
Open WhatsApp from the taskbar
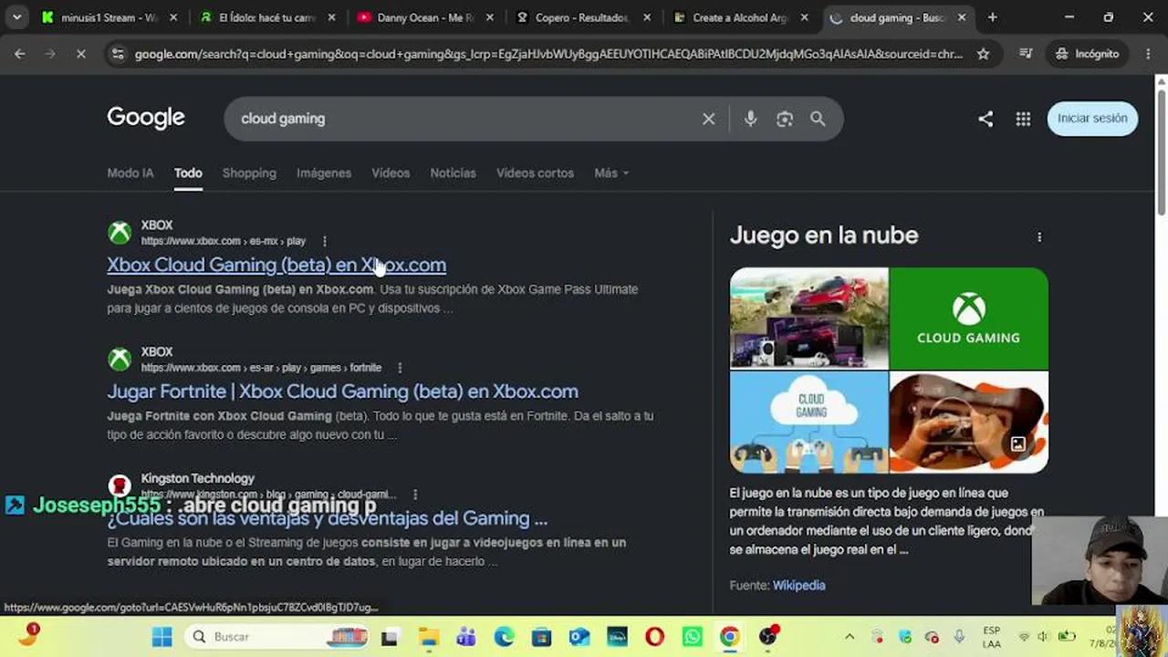click(692, 637)
